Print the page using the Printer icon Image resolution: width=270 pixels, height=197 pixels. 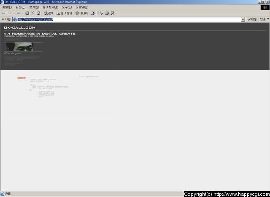[x=107, y=13]
